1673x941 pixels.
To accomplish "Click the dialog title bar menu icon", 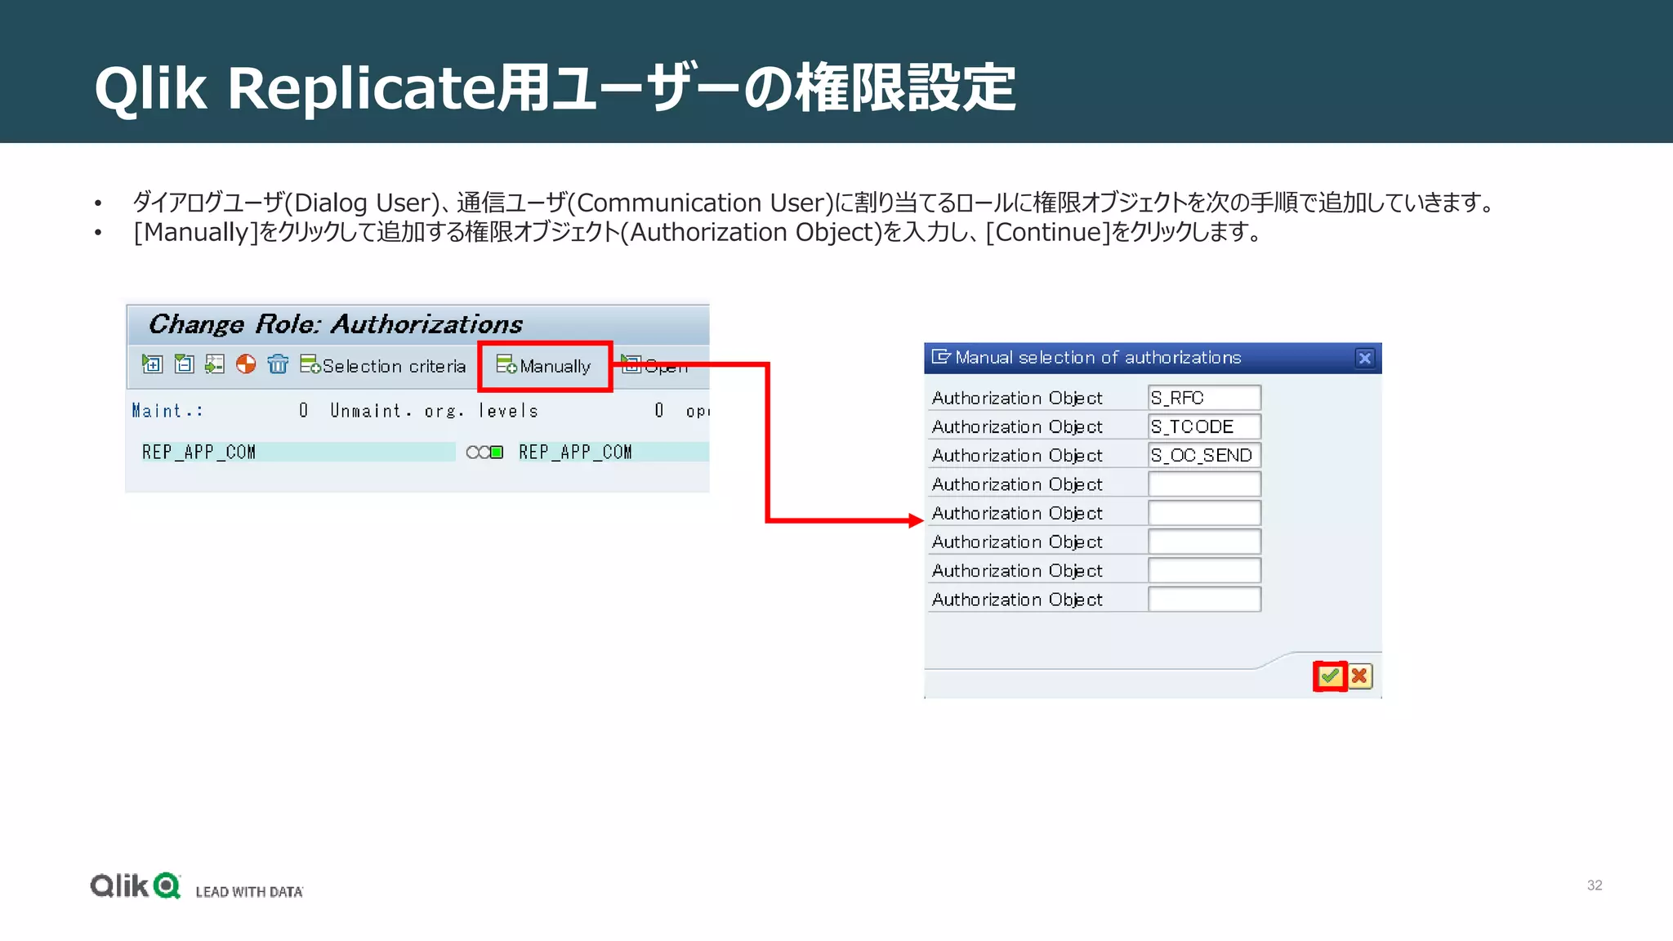I will pos(941,357).
